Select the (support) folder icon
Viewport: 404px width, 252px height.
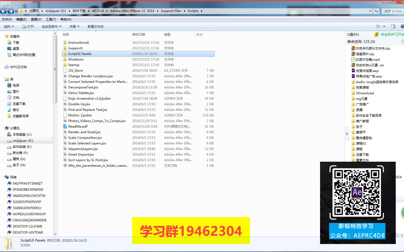(x=65, y=48)
